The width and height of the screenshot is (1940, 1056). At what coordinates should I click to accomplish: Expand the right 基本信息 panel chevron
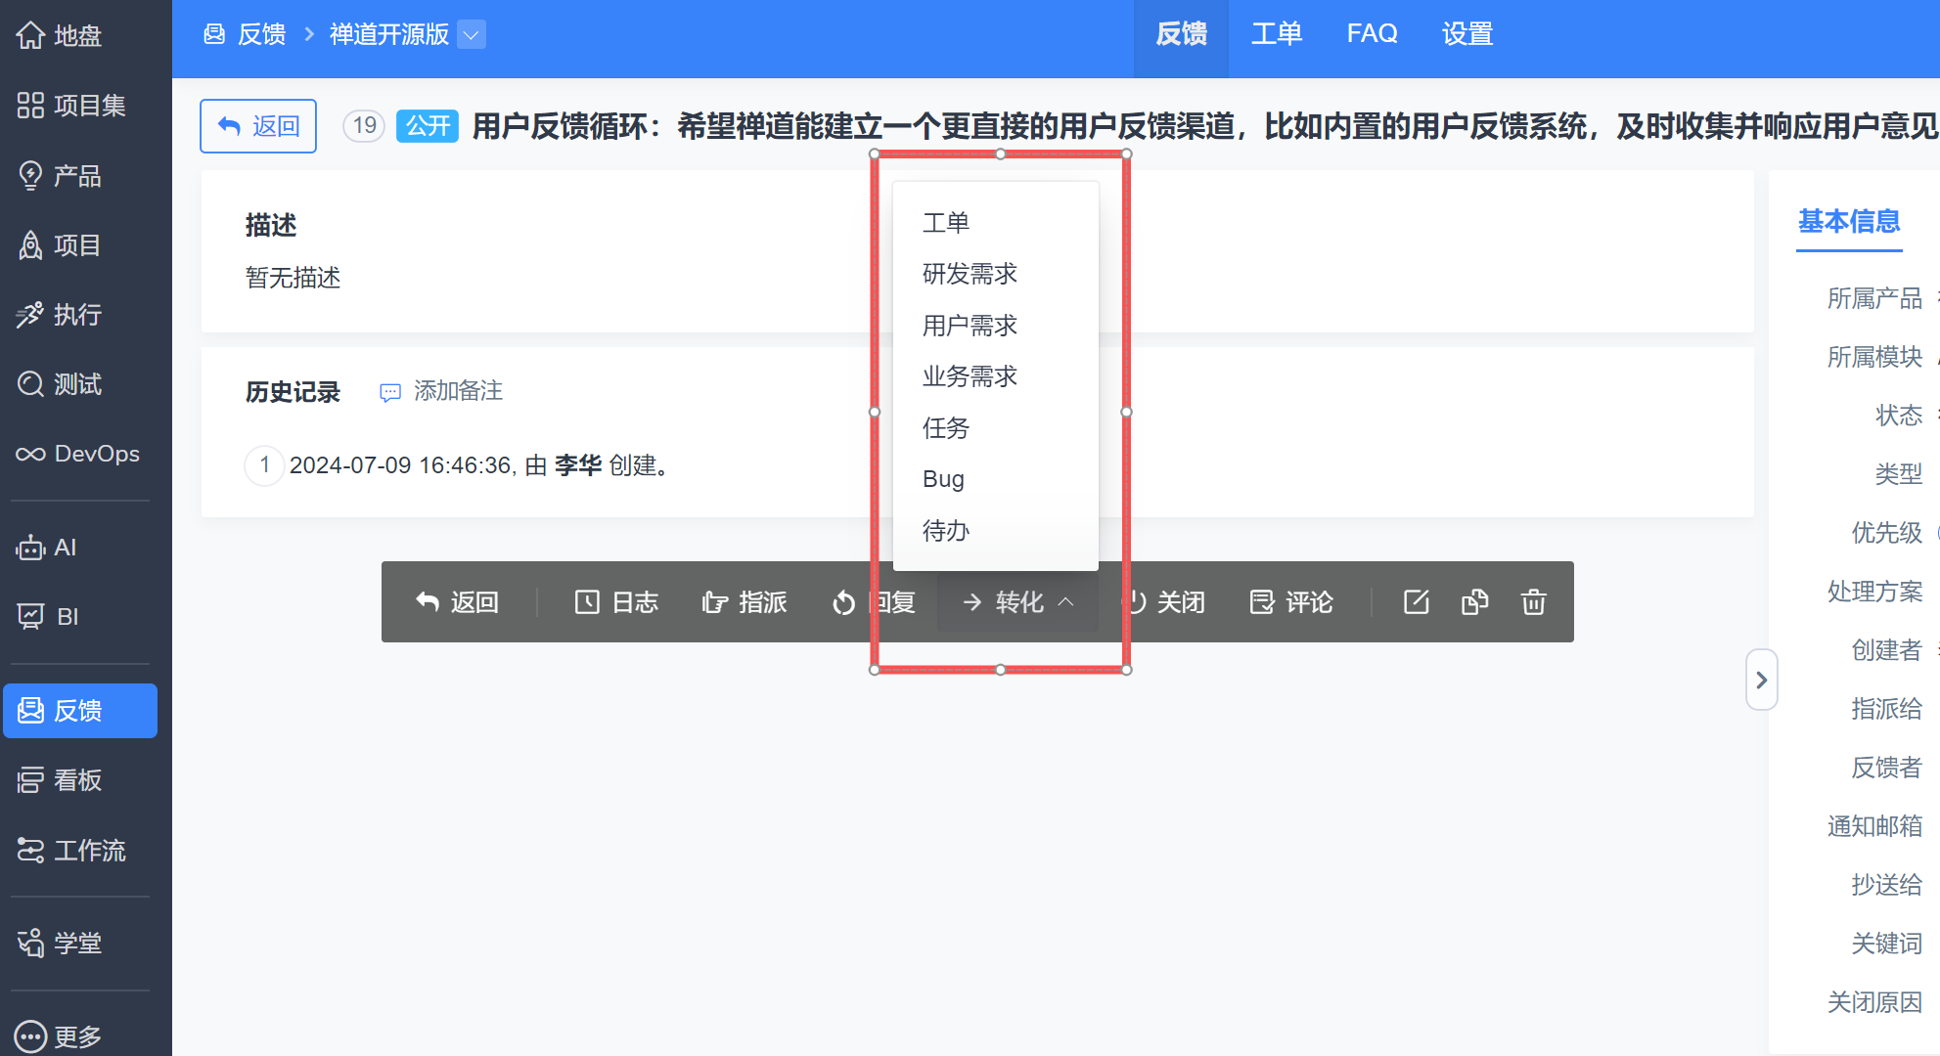(x=1761, y=680)
